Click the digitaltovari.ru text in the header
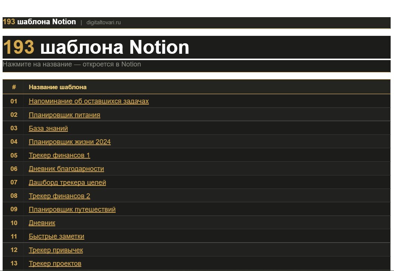 click(x=103, y=22)
